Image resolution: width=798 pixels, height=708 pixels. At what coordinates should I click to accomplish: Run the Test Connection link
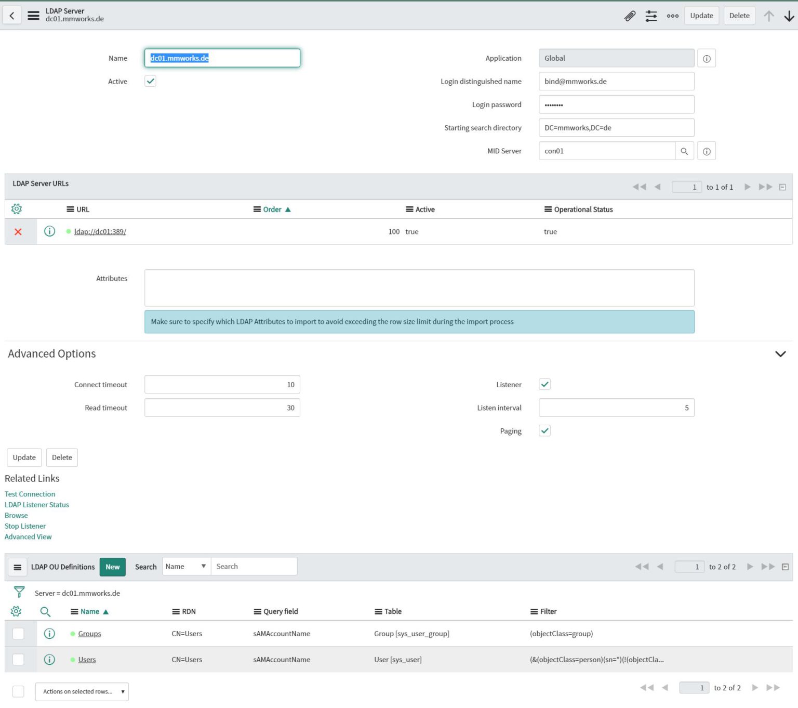[30, 494]
